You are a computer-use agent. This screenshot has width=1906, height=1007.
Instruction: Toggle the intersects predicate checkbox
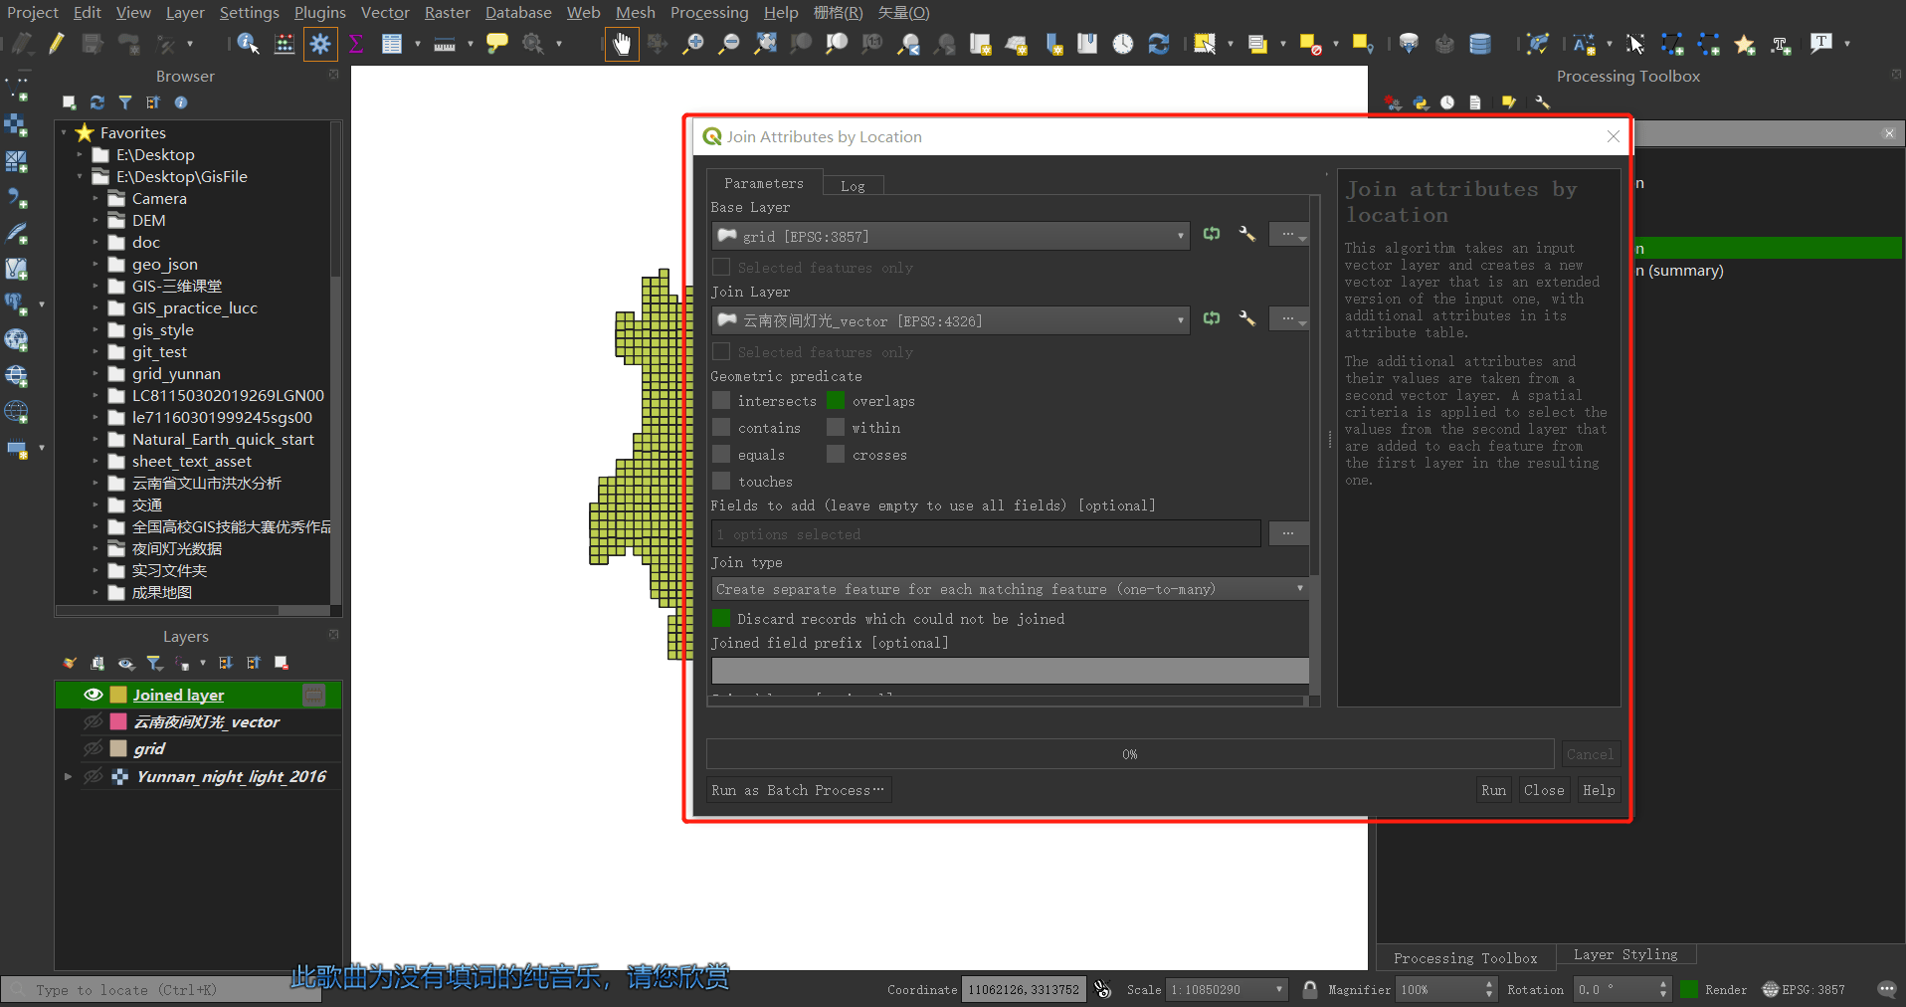tap(721, 401)
